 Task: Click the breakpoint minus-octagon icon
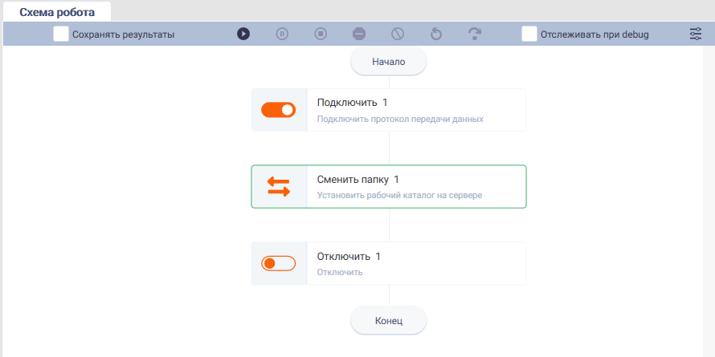click(x=359, y=34)
